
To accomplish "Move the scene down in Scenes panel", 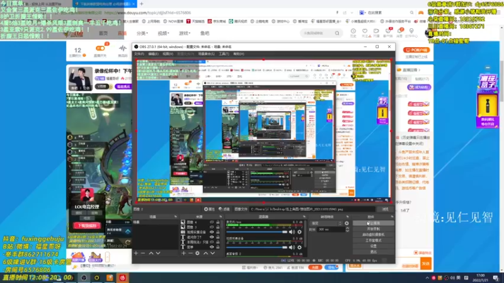I will (x=158, y=253).
